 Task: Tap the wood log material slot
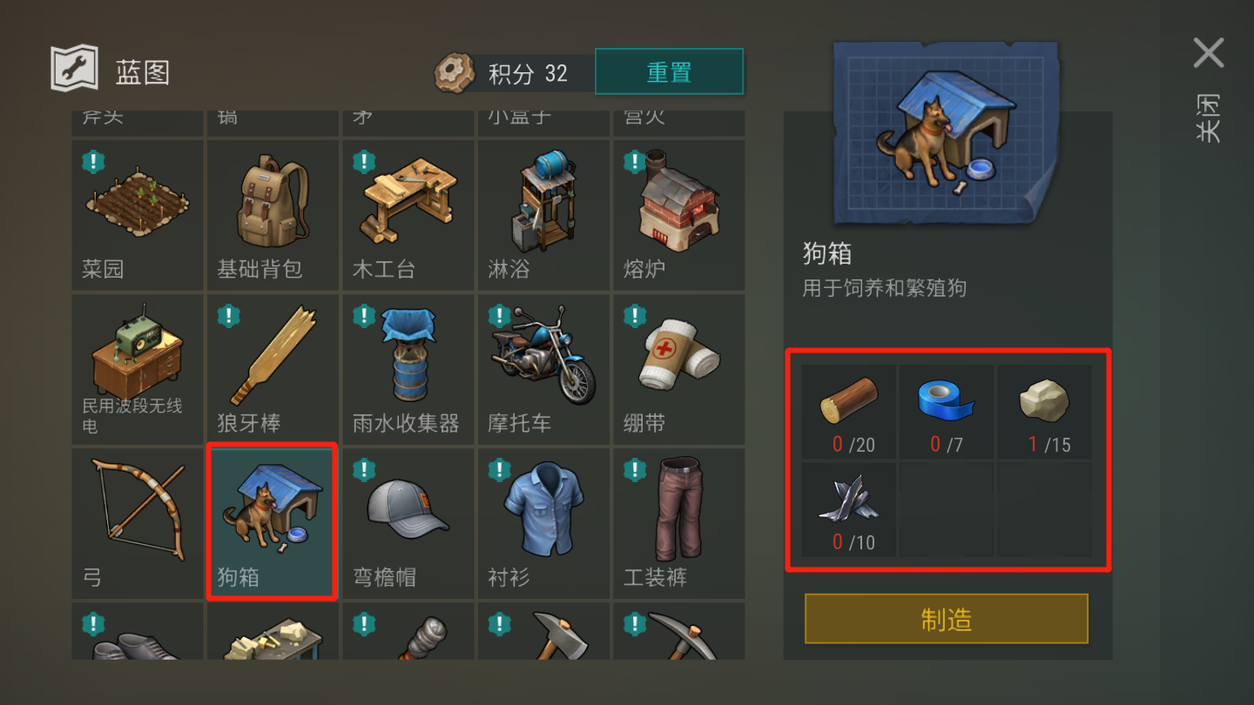(849, 412)
